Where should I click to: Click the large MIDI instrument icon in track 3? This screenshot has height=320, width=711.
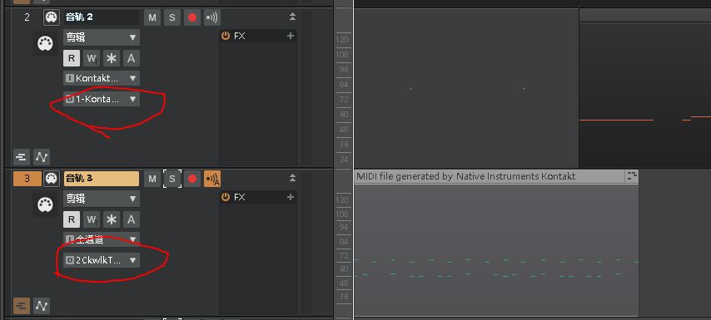coord(45,204)
